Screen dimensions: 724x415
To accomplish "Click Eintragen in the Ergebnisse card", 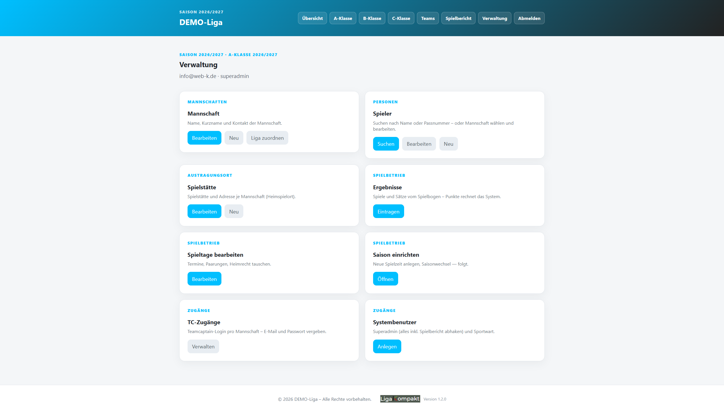I will click(x=388, y=211).
